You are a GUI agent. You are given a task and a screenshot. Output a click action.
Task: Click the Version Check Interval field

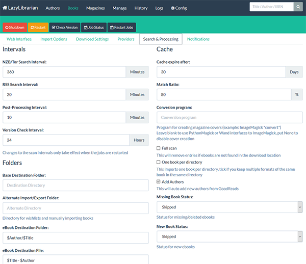point(66,140)
